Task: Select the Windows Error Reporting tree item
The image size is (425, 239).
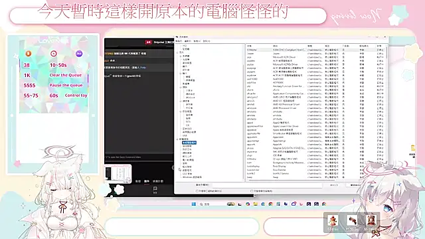Action: click(x=192, y=177)
